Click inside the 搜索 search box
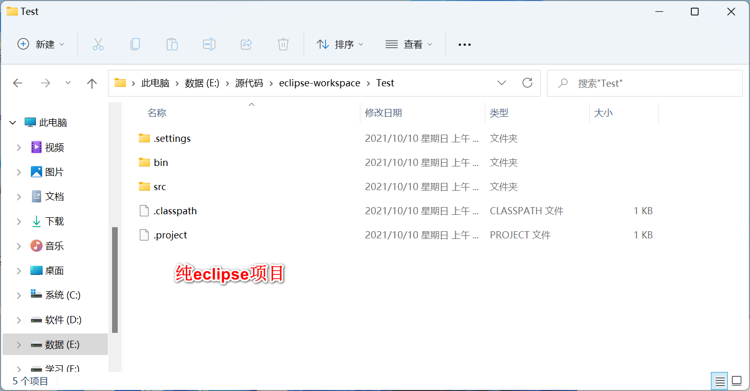 point(643,83)
